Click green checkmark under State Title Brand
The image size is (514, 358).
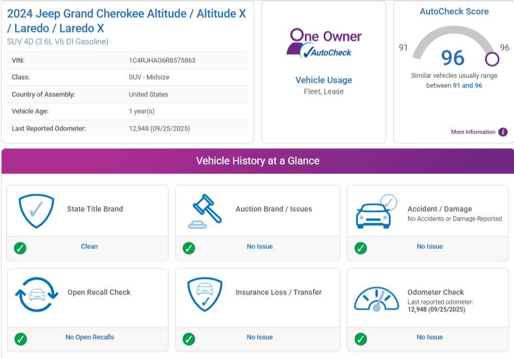pyautogui.click(x=20, y=248)
